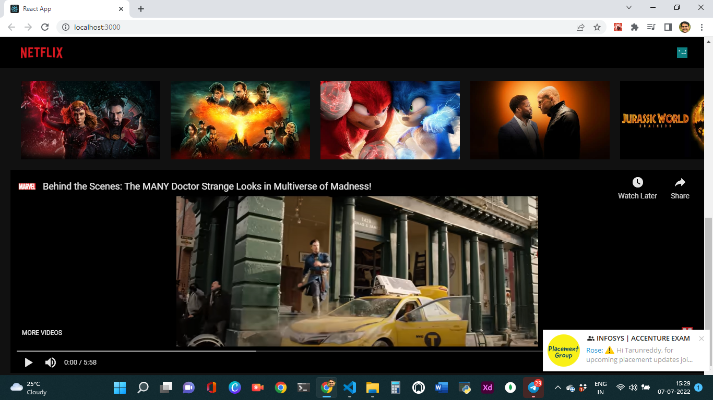Open the Chrome three-dot menu
713x400 pixels.
tap(701, 27)
